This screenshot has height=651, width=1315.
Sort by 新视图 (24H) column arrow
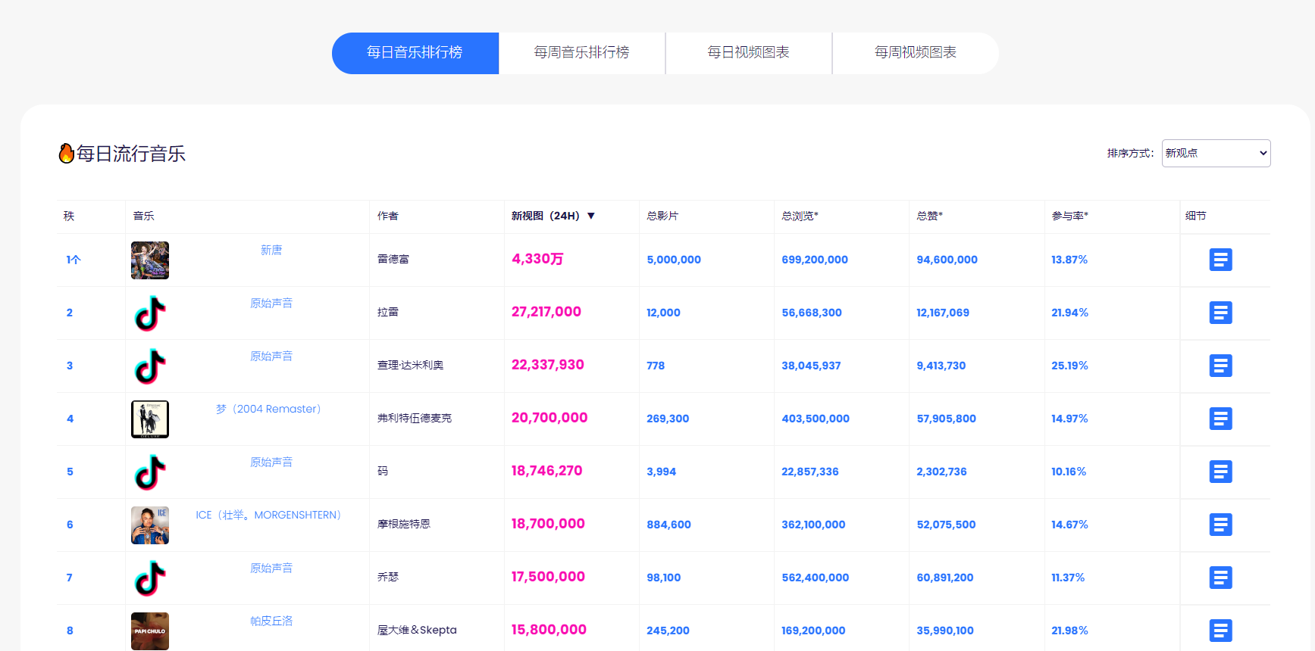[591, 216]
